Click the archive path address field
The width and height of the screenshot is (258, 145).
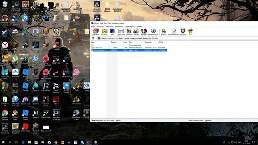(177, 38)
